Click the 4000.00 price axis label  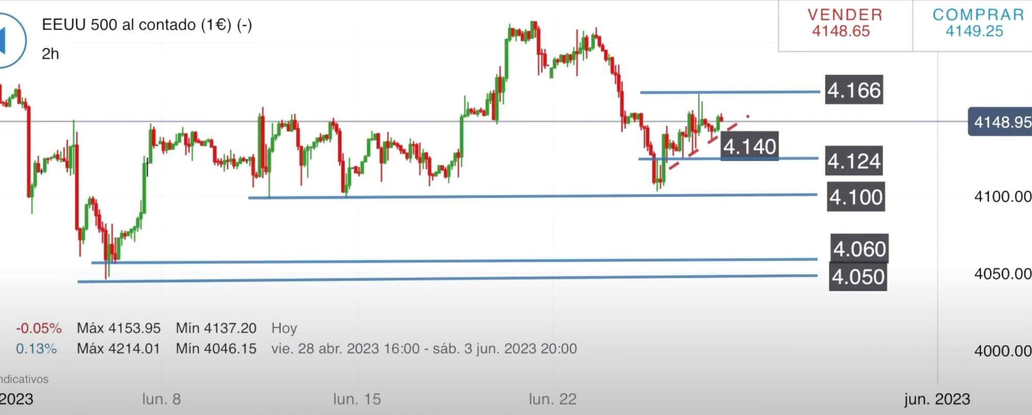pos(1002,351)
